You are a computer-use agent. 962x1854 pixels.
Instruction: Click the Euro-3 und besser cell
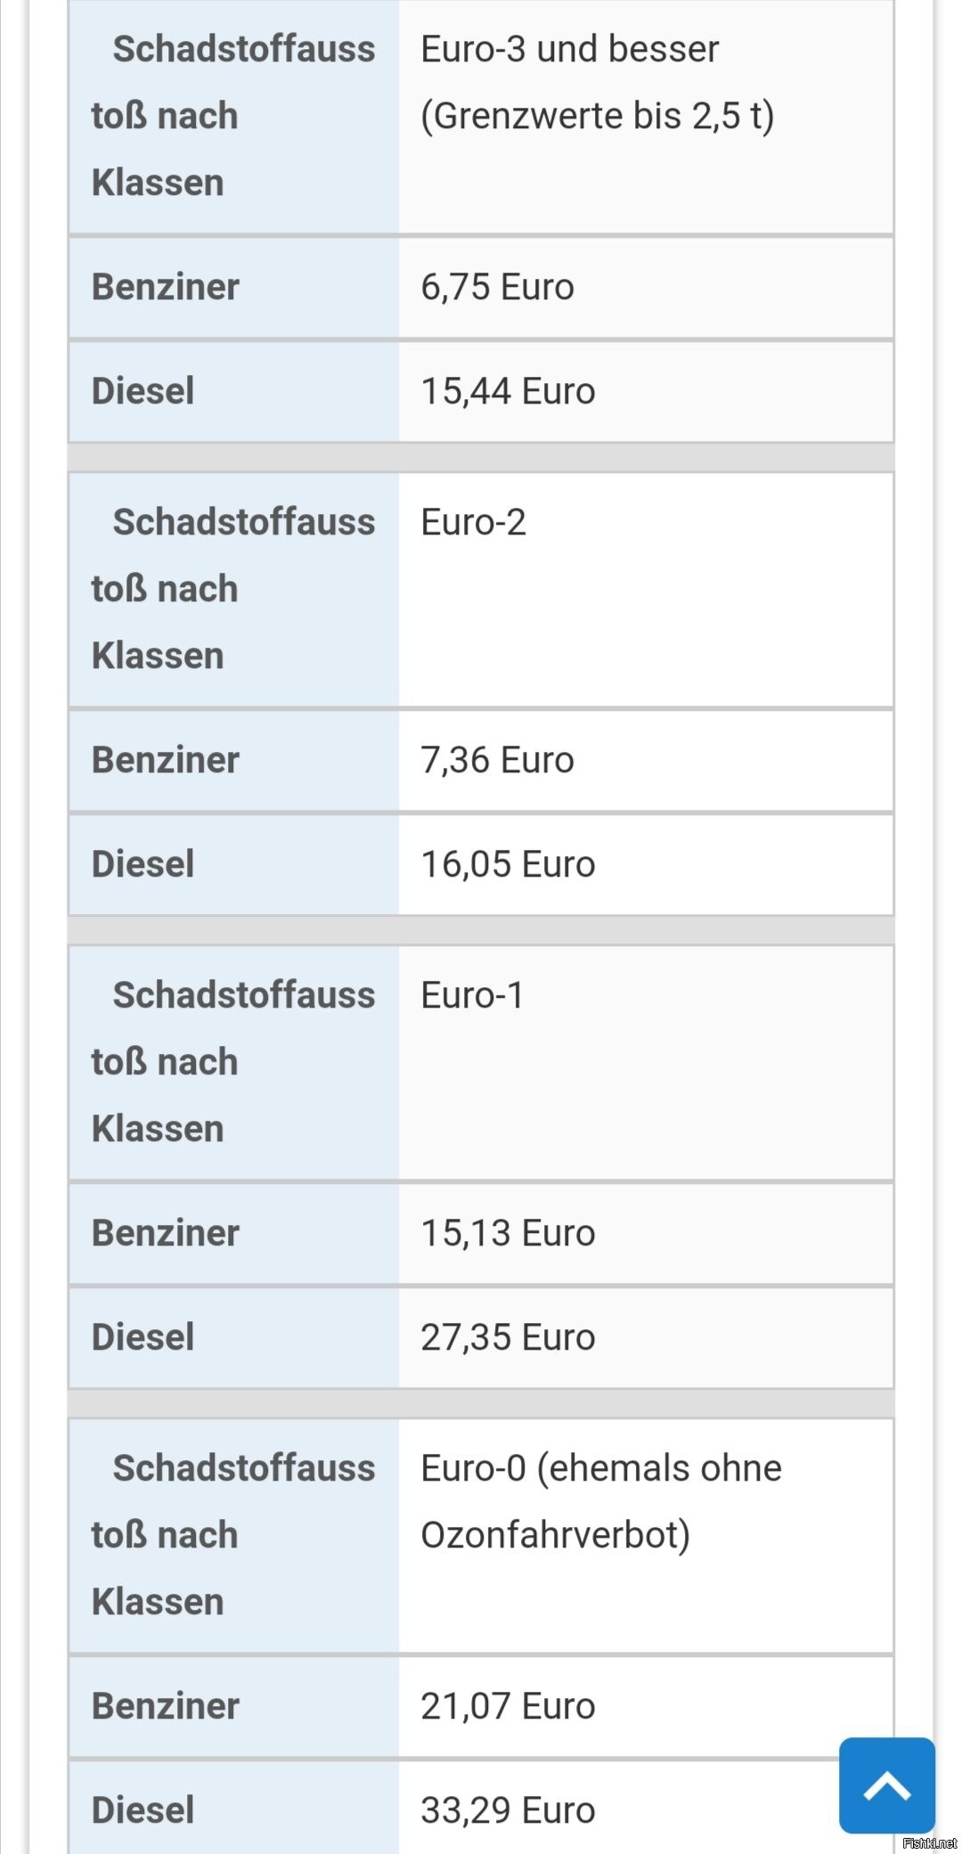597,82
